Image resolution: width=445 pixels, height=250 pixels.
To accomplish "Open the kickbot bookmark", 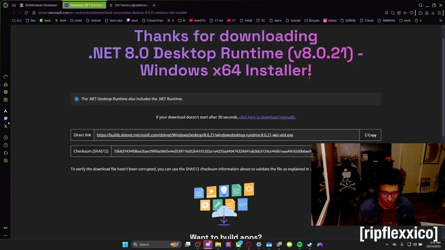I will (x=93, y=20).
